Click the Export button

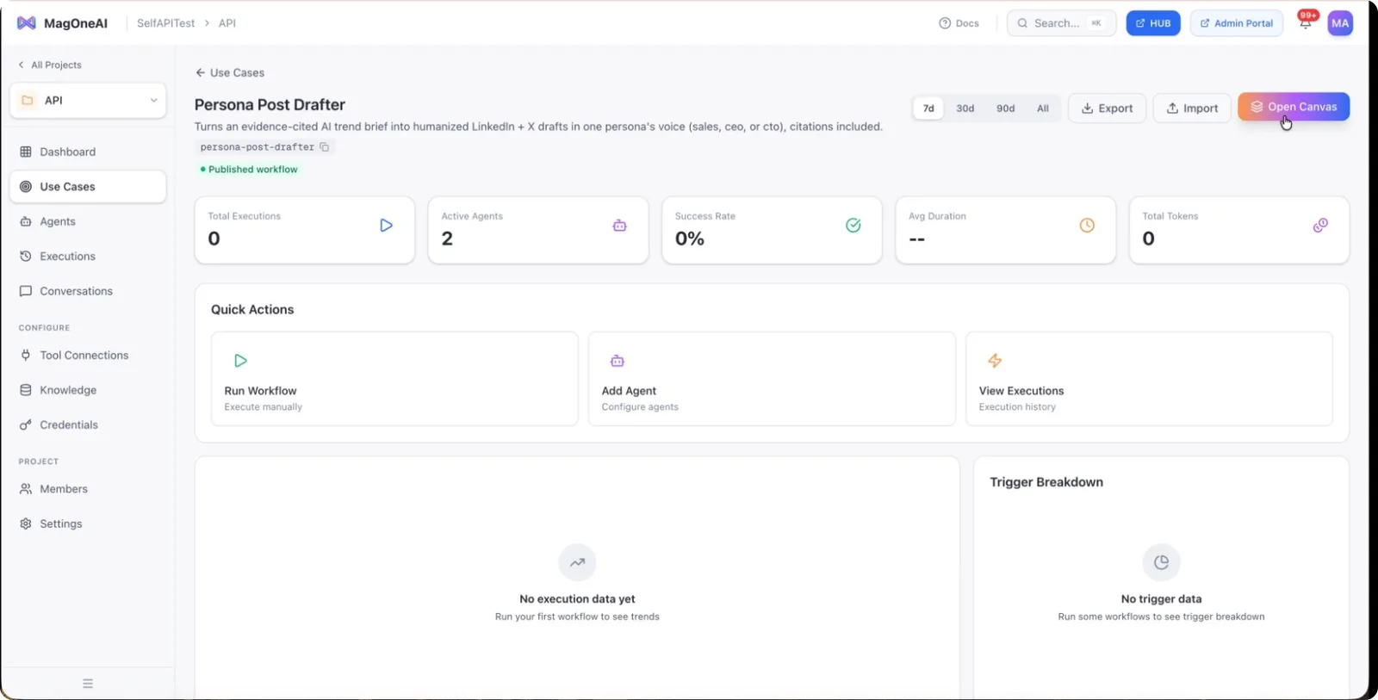1108,108
